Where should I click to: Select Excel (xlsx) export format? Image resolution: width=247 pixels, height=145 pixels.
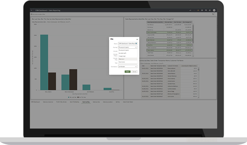click(x=122, y=62)
